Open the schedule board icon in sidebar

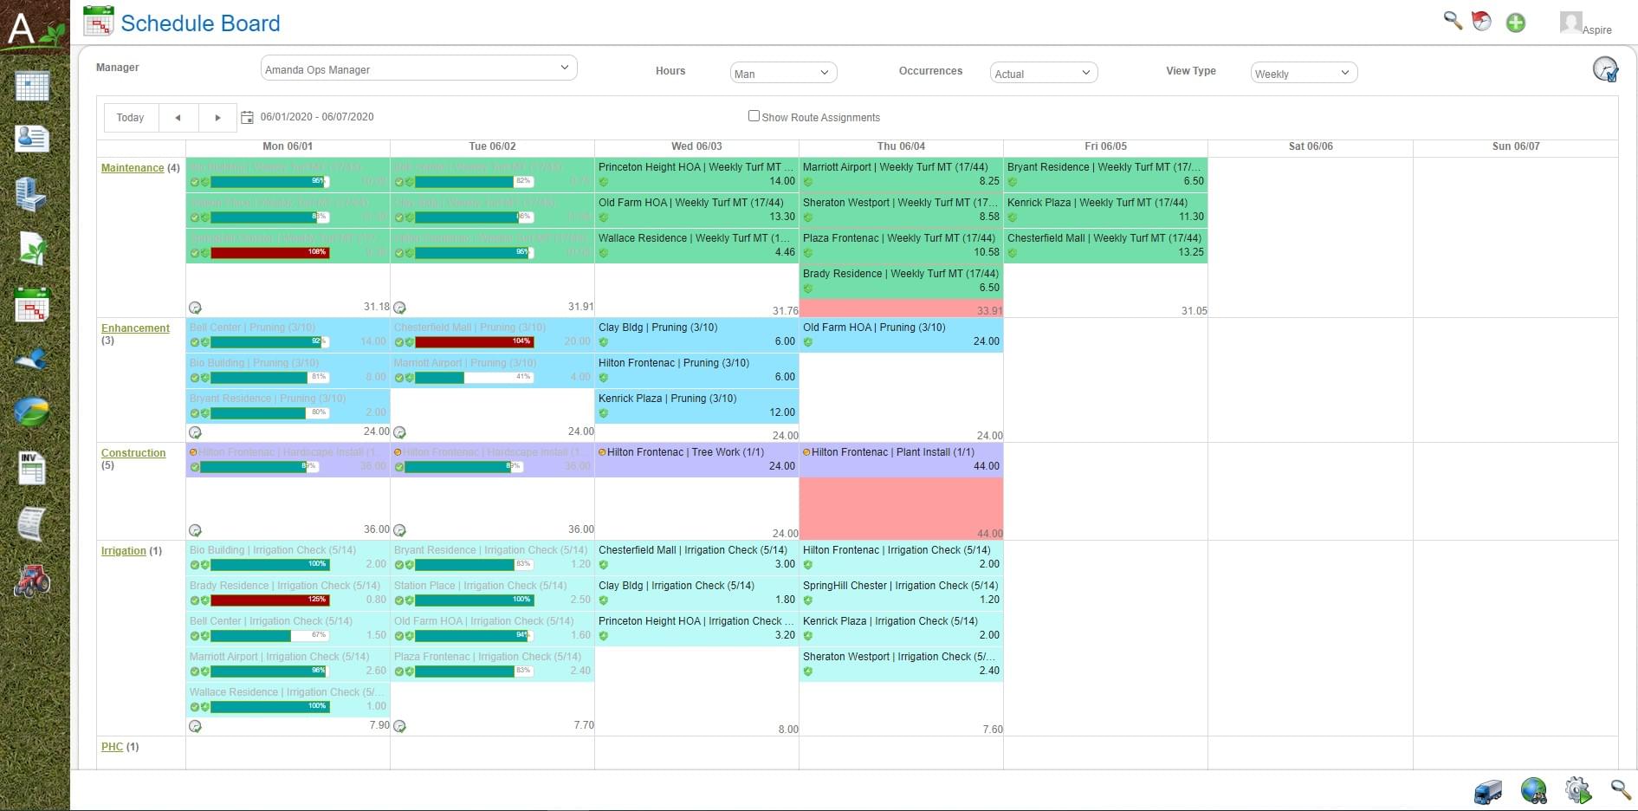coord(32,305)
